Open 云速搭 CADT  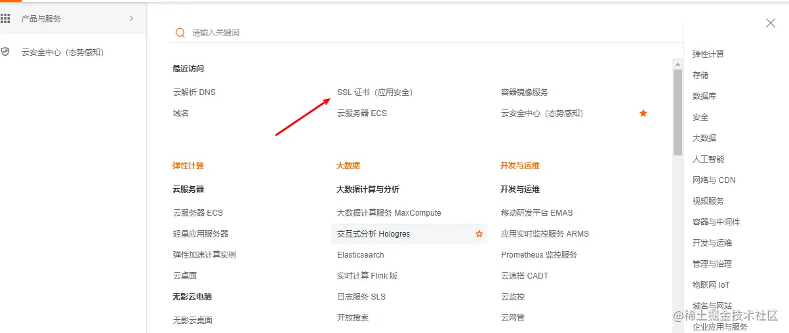[525, 276]
